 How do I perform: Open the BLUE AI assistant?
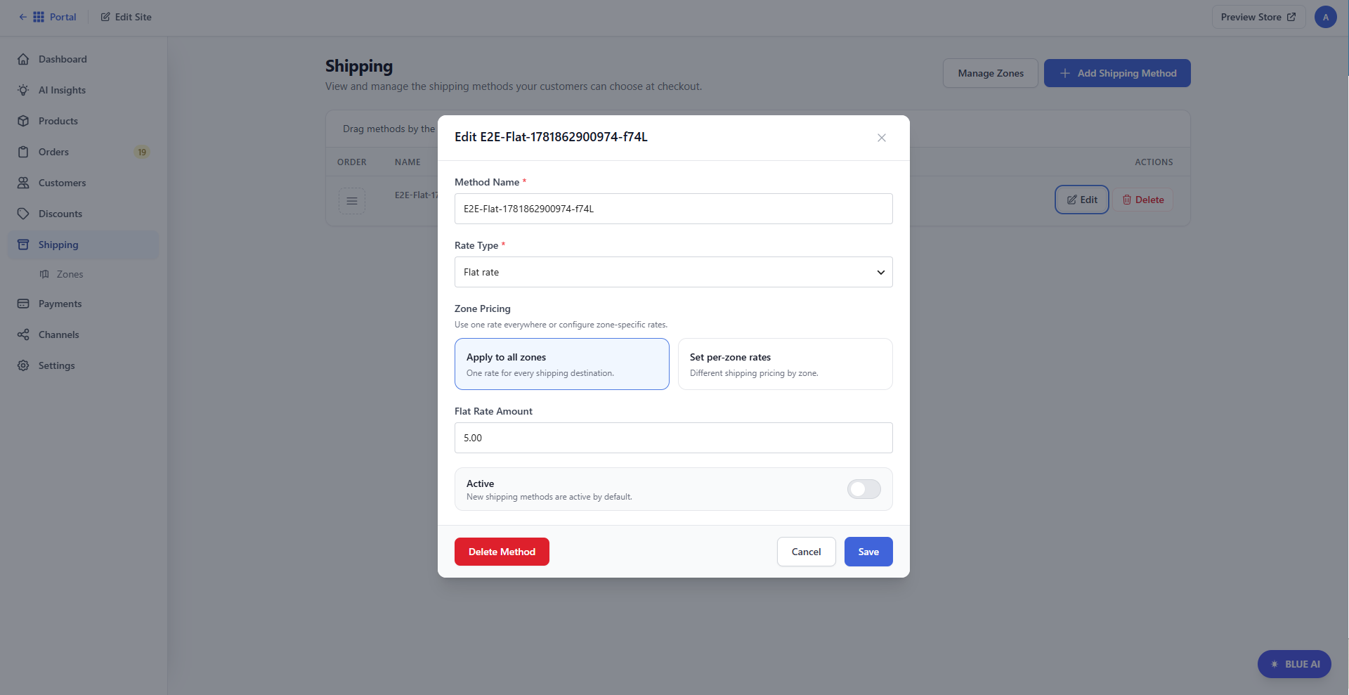[x=1294, y=664]
